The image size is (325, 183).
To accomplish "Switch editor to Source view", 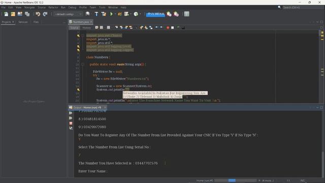I will pos(74,27).
